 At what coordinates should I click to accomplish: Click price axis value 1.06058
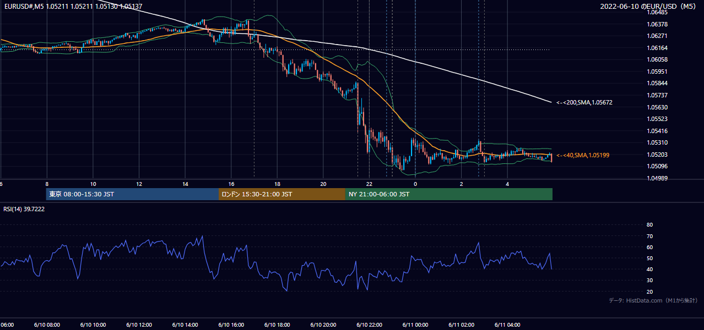[657, 59]
